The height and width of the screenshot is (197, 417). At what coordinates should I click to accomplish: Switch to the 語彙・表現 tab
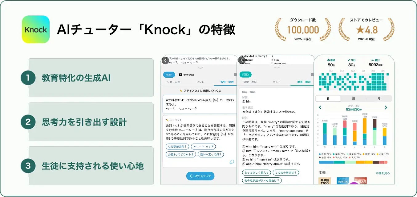point(250,82)
